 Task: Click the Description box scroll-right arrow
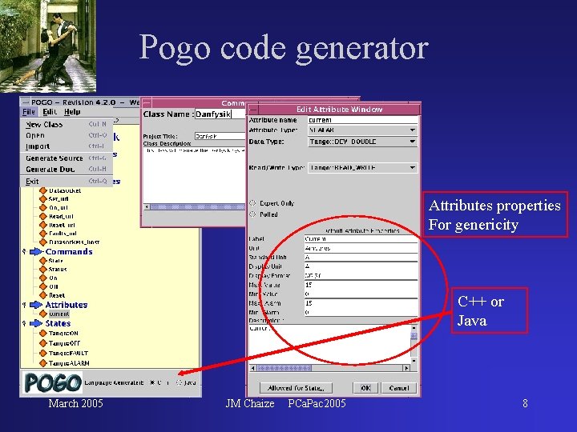[x=406, y=368]
